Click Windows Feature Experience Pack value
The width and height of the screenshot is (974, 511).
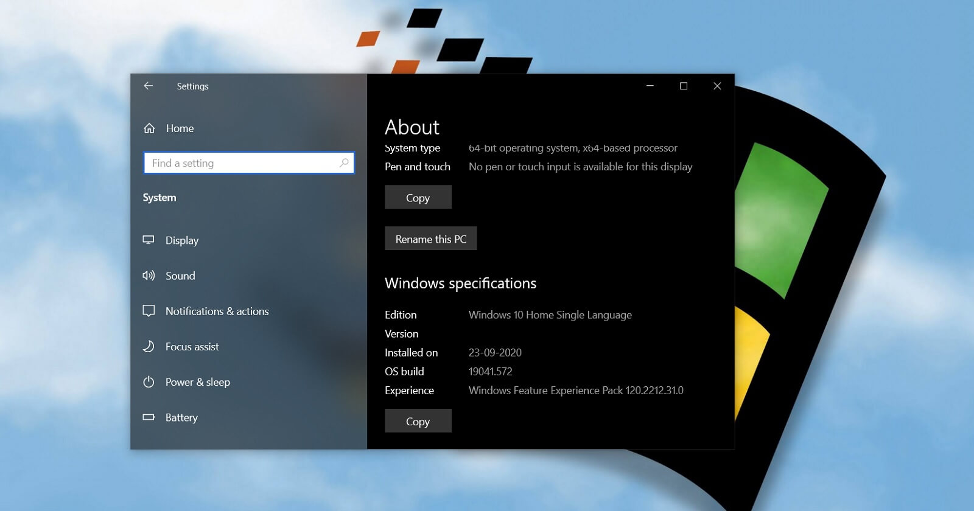pyautogui.click(x=576, y=390)
